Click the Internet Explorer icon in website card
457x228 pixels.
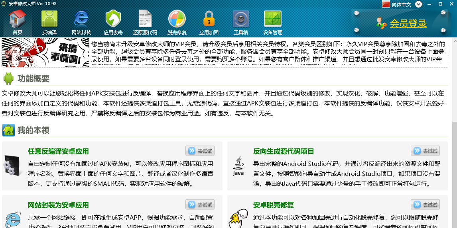point(14,220)
